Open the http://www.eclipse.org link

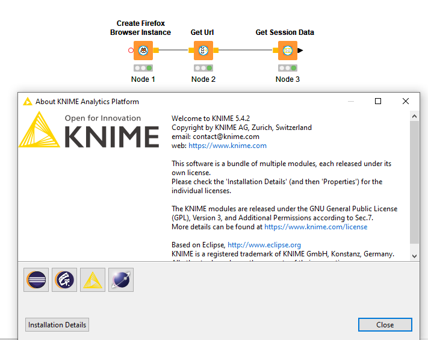coord(264,245)
